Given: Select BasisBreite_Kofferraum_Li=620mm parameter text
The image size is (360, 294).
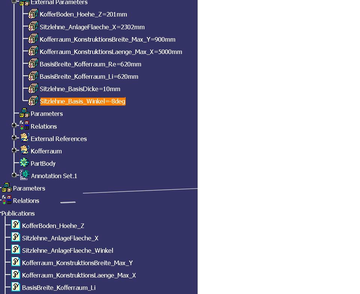Looking at the screenshot, I should (89, 76).
